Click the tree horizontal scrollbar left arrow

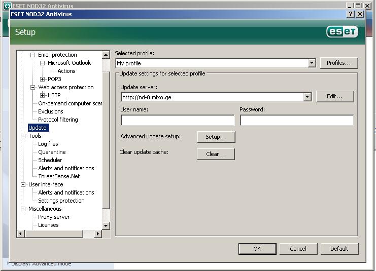21,234
